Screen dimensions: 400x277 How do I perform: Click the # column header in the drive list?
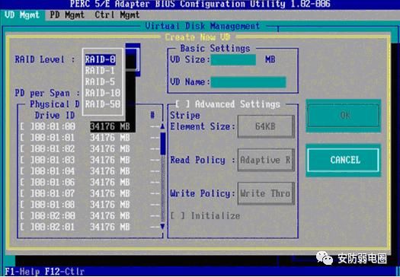click(x=152, y=116)
